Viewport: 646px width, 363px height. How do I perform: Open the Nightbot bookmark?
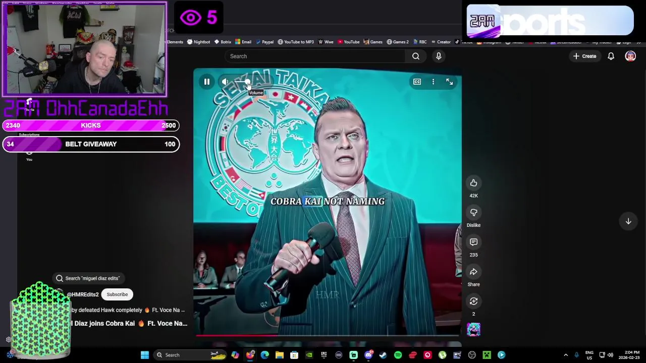[x=198, y=42]
